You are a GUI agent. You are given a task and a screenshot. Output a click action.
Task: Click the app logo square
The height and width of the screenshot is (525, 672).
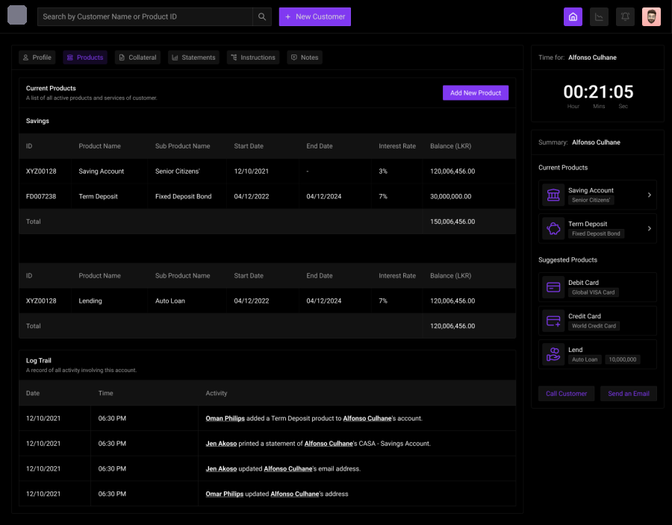coord(17,15)
